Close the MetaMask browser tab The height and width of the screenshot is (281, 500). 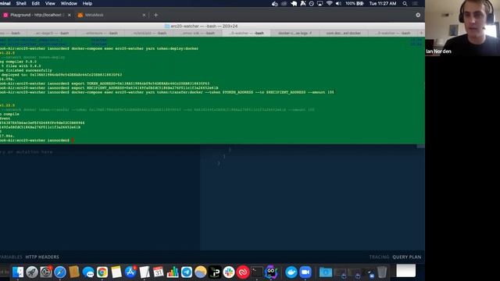(144, 15)
